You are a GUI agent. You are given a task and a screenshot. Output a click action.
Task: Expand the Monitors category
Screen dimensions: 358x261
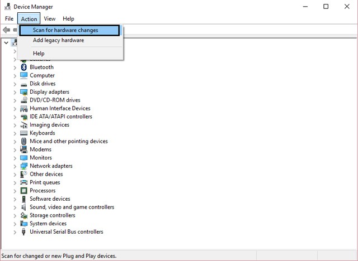[x=15, y=158]
